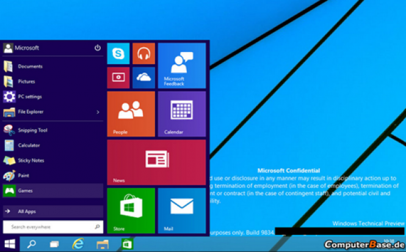Click the Microsoft user account avatar
Screen dimensions: 406x252
tap(8, 48)
